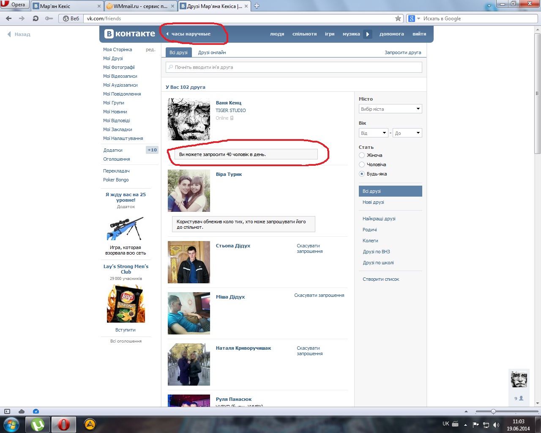This screenshot has width=541, height=433.
Task: Select the 'Будь-яка' gender radio button
Action: (x=362, y=174)
